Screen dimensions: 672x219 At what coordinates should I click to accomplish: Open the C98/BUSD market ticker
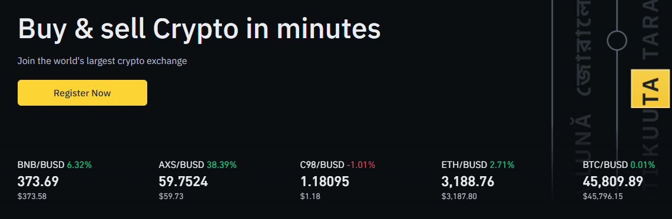click(322, 164)
